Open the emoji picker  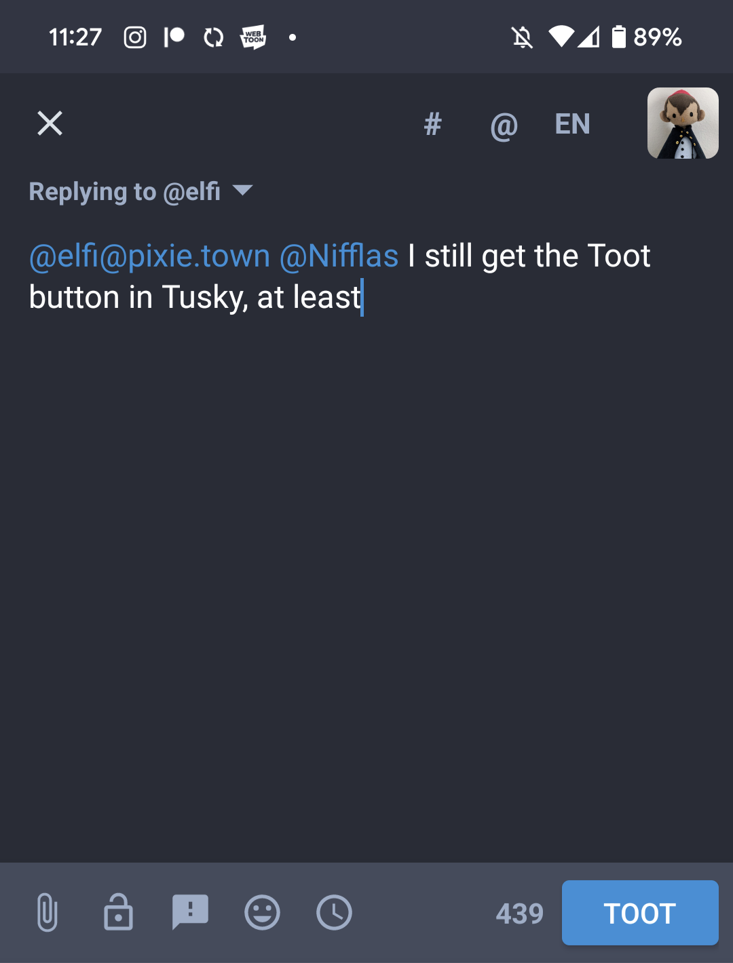click(262, 913)
